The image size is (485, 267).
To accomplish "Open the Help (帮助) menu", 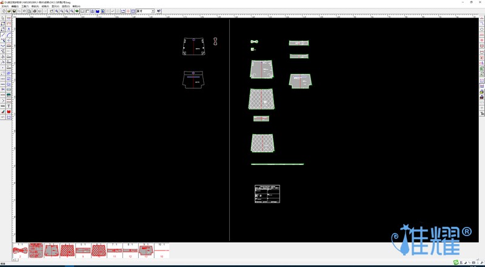I will point(76,6).
